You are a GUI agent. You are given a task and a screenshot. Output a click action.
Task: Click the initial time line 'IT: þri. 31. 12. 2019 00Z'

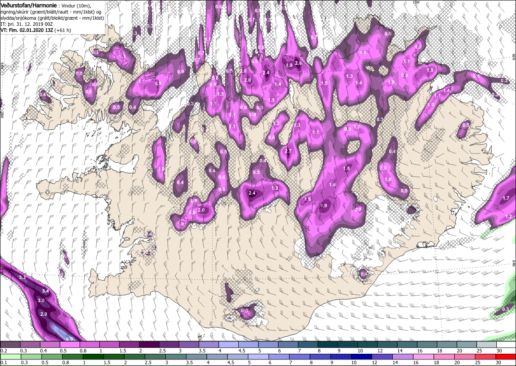point(27,24)
